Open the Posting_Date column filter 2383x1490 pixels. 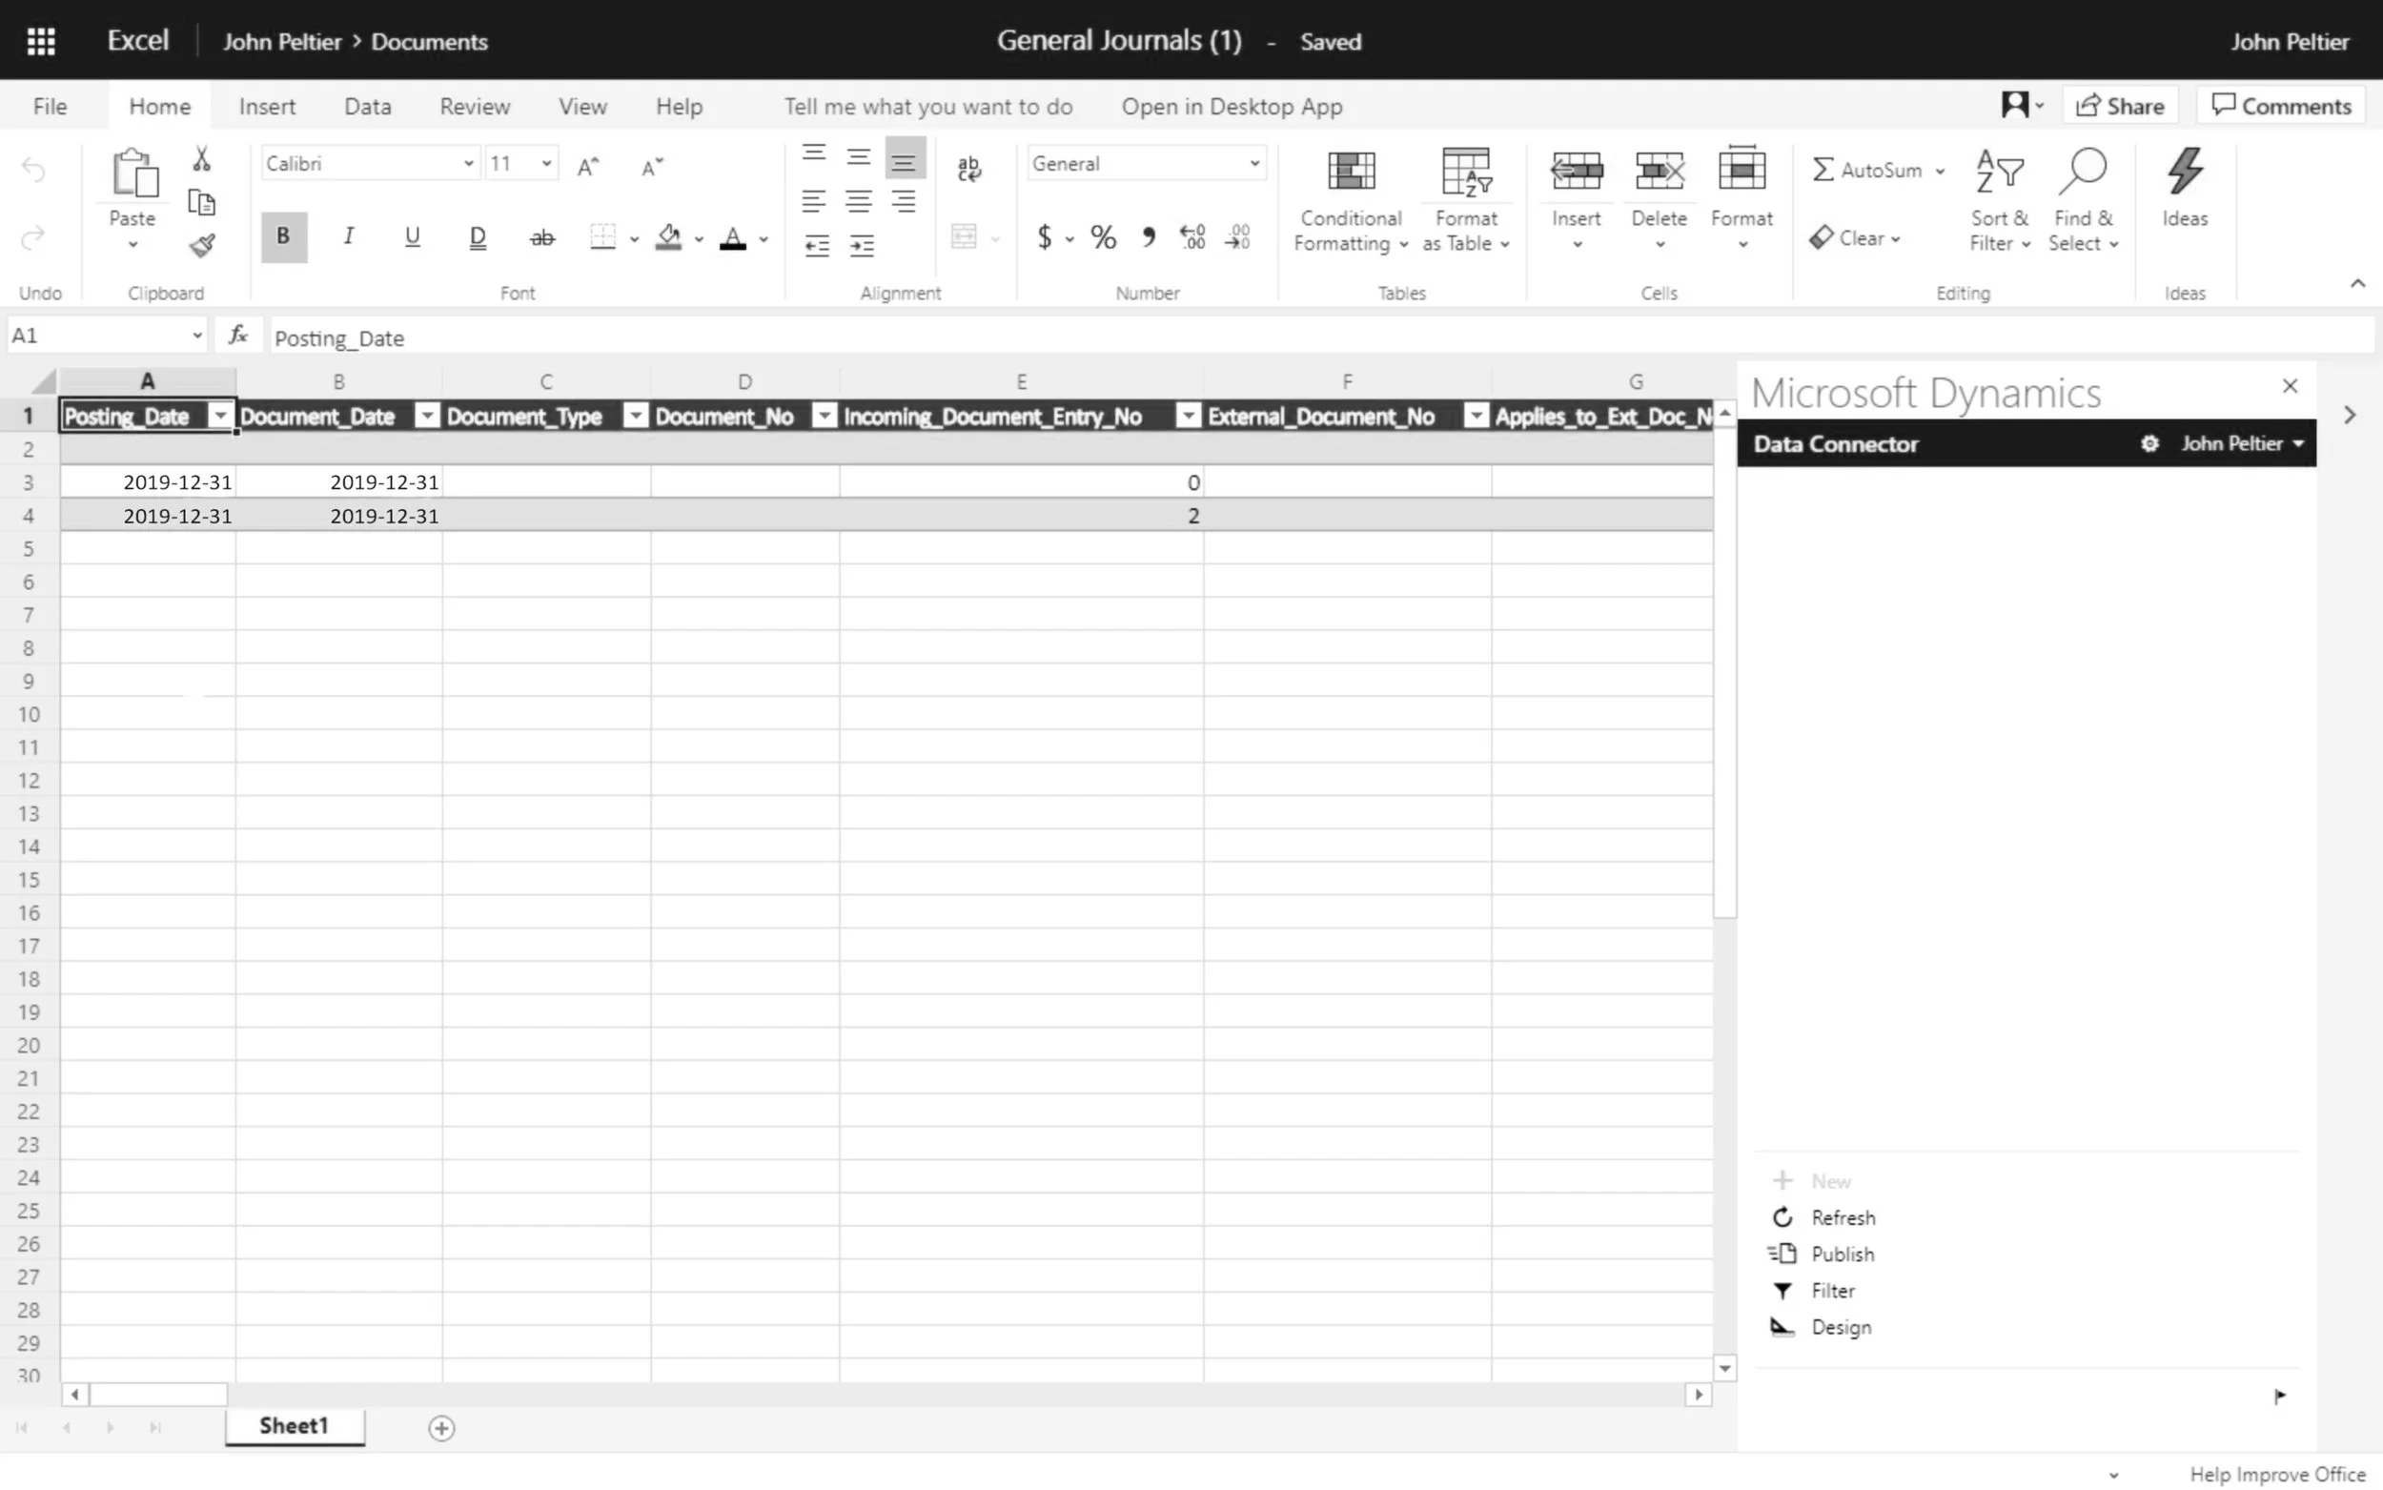tap(219, 416)
